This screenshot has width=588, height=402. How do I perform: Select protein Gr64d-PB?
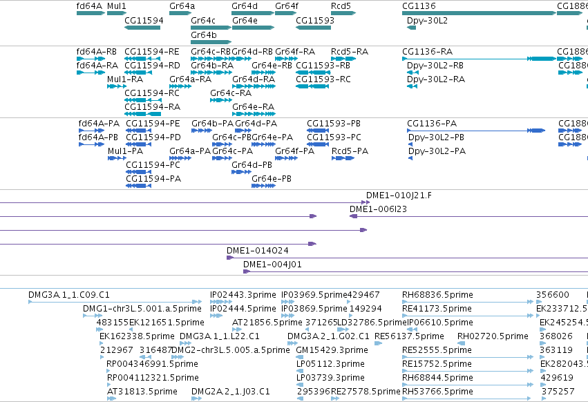coord(252,165)
